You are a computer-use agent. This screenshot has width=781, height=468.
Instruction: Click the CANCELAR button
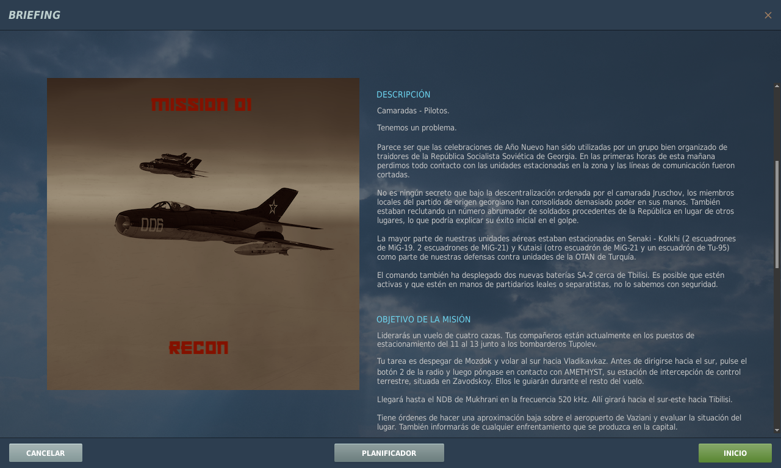[x=46, y=453]
